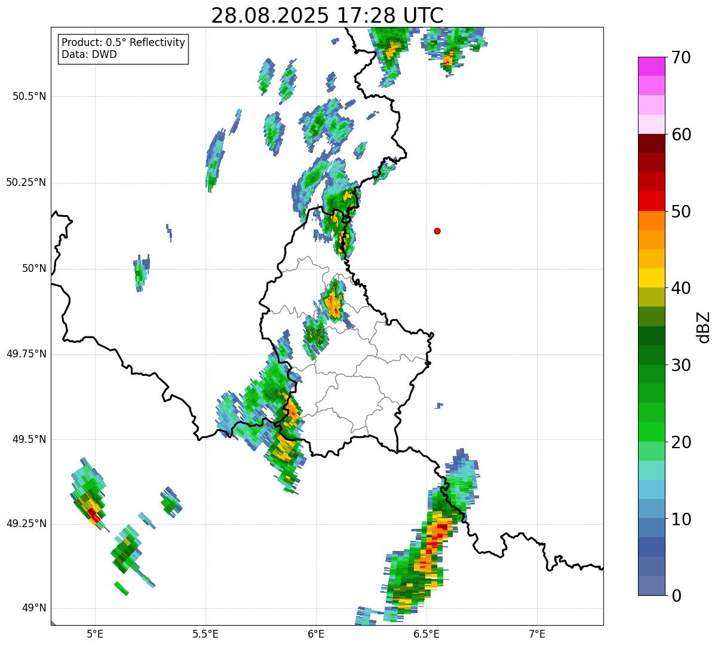This screenshot has height=646, width=718.
Task: Click the 49°N latitude label
Action: pos(34,608)
